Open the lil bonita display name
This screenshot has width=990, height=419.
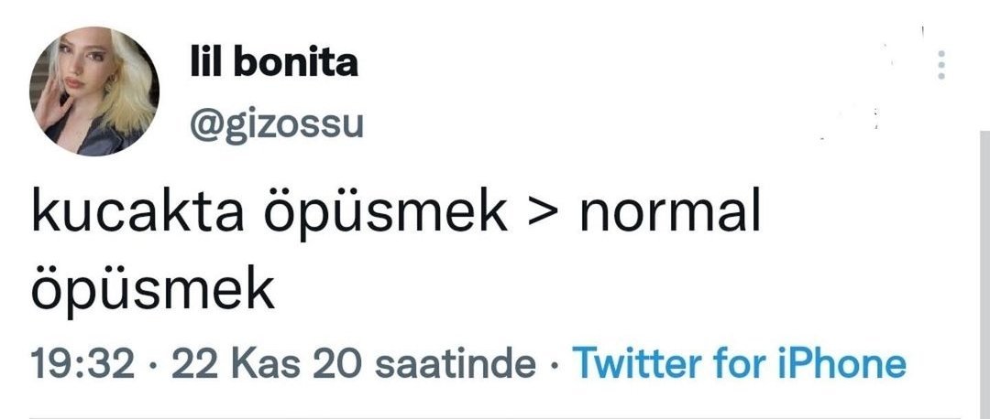271,63
